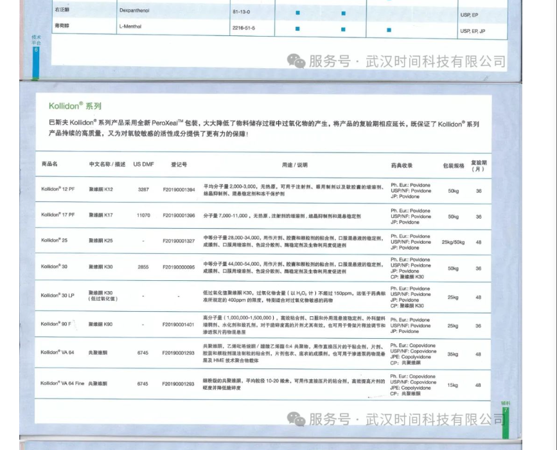Select US DMF number "3287"
This screenshot has width=557, height=450.
[x=143, y=190]
